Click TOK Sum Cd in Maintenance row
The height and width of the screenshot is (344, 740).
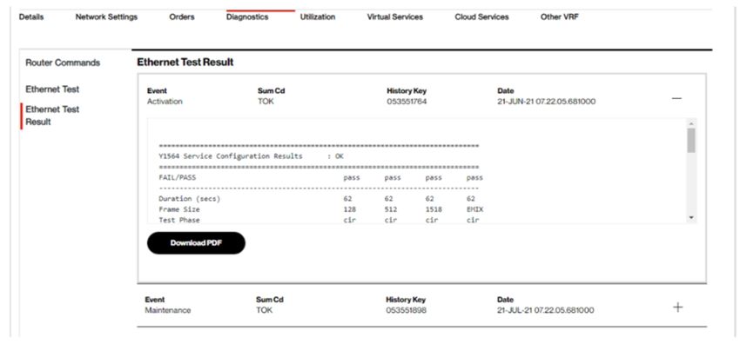coord(265,310)
